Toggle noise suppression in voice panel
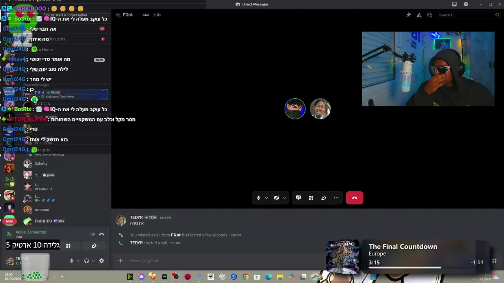Viewport: 504px width, 283px height. (92, 234)
